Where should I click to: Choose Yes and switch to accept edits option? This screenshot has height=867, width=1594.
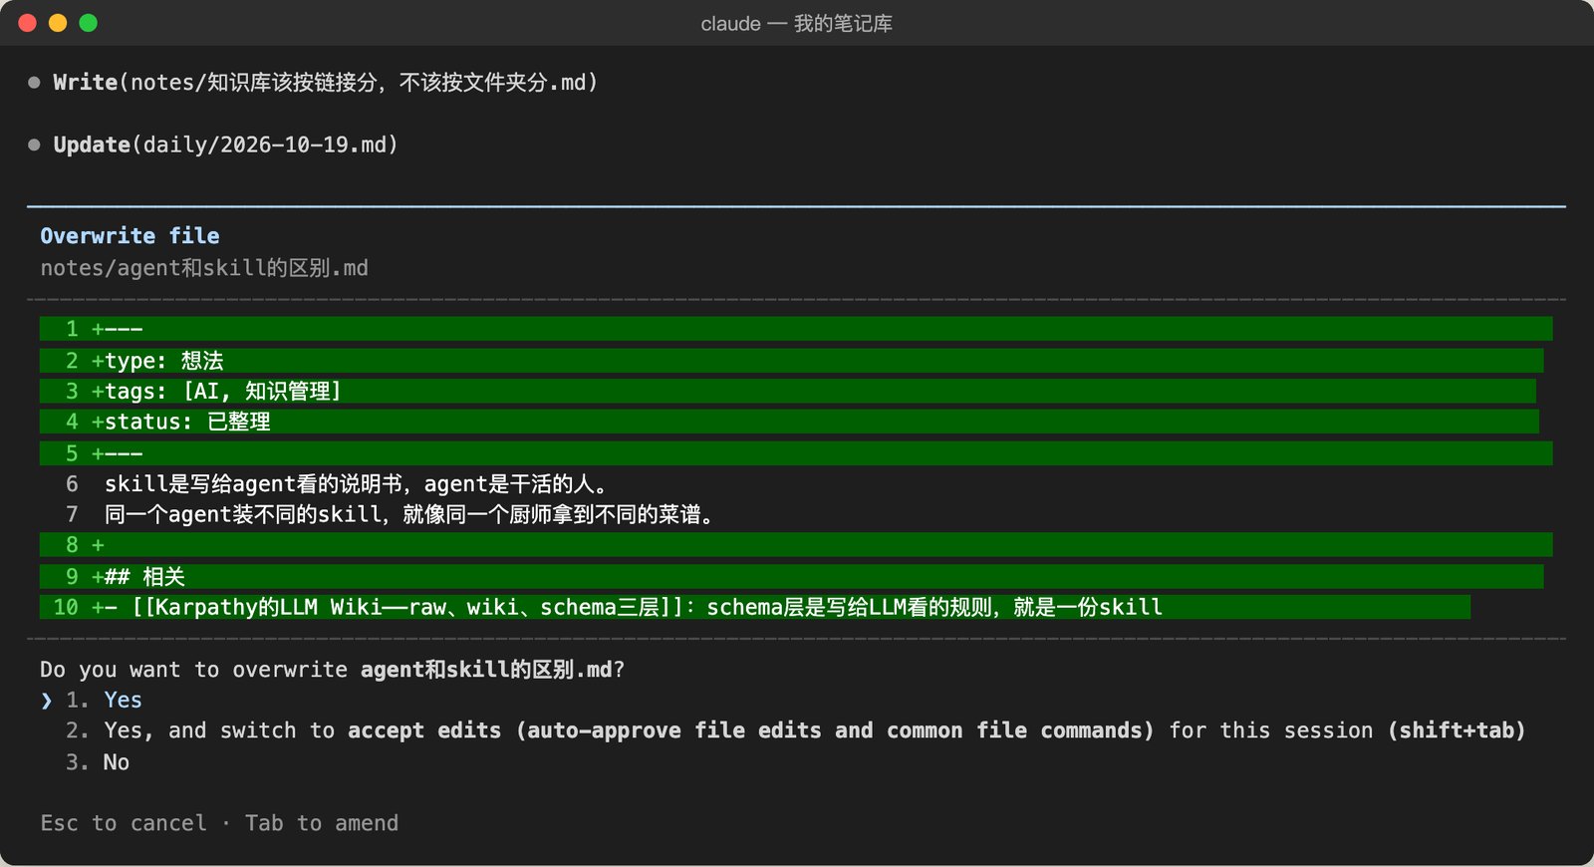pos(795,731)
